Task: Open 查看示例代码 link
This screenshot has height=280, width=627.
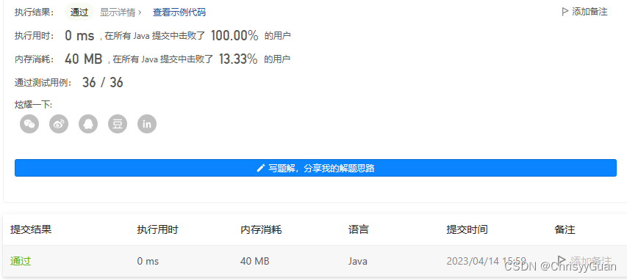Action: pyautogui.click(x=179, y=12)
